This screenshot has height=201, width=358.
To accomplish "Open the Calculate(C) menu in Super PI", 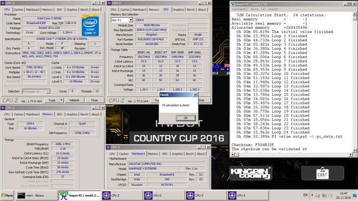I will click(x=240, y=9).
